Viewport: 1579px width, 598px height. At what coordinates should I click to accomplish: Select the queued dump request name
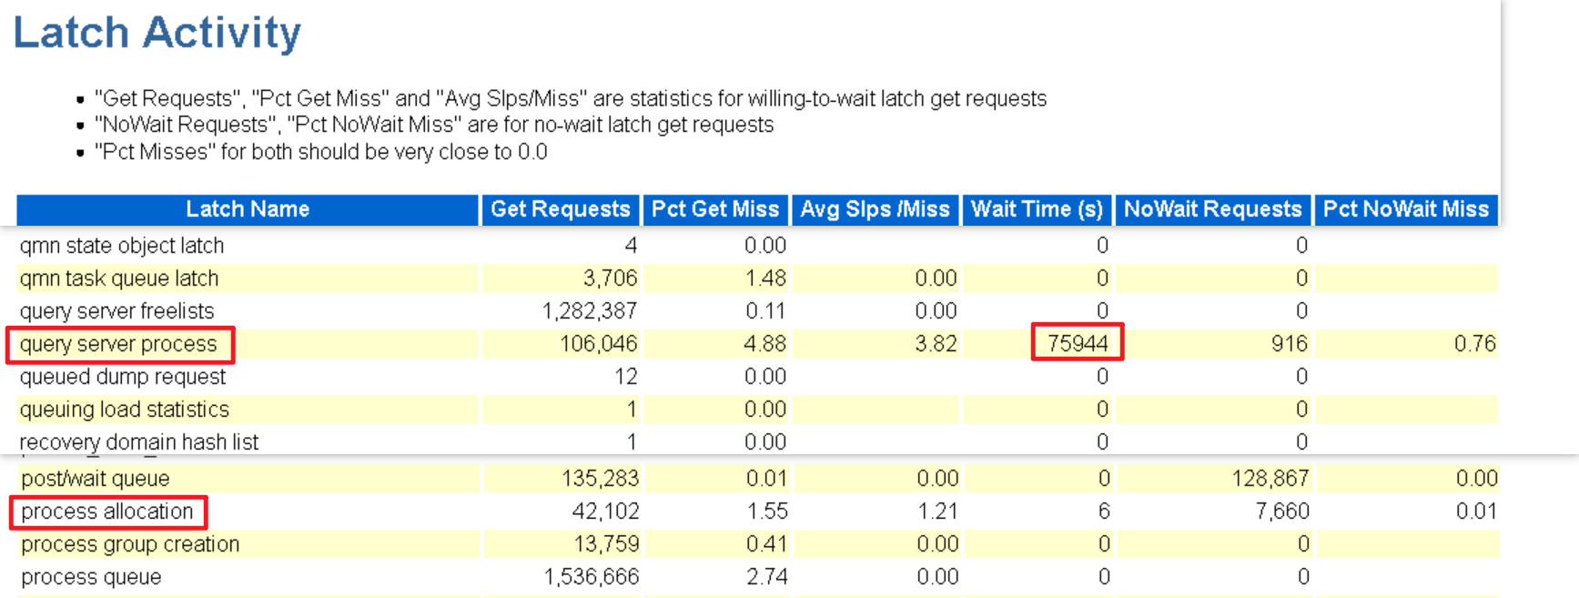(123, 377)
